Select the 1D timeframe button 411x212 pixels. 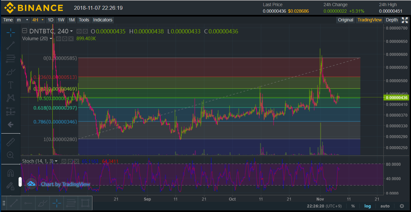click(x=50, y=20)
